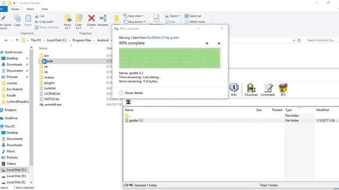
Task: Open Quick access in the navigation pane
Action: pyautogui.click(x=13, y=52)
